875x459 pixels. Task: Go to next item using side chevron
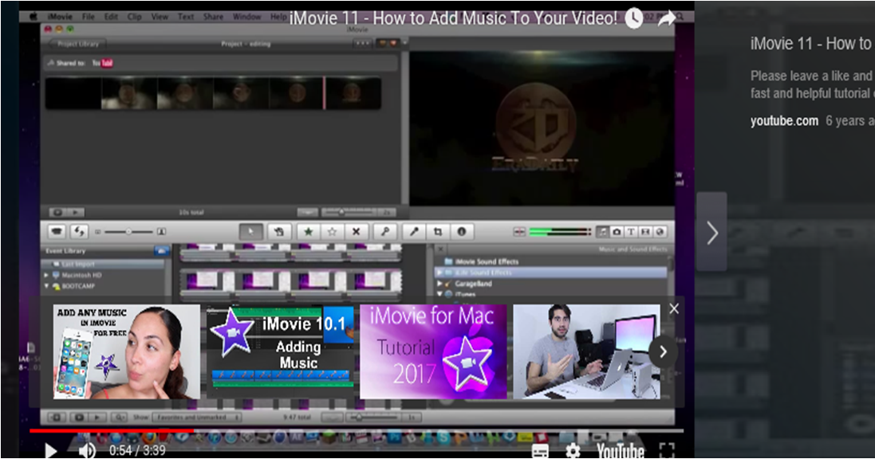pos(712,233)
